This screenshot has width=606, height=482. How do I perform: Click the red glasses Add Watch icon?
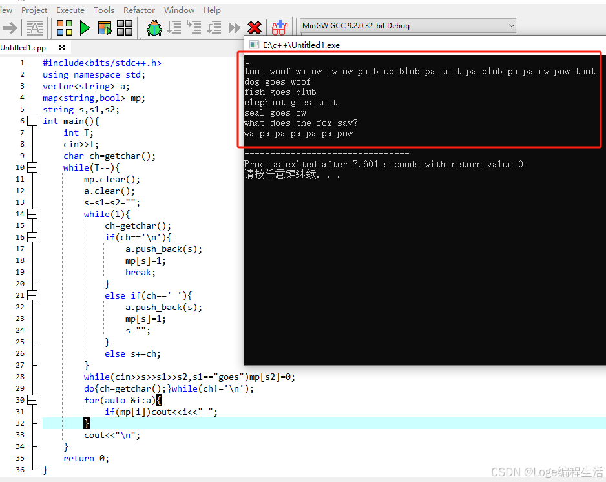(x=280, y=28)
